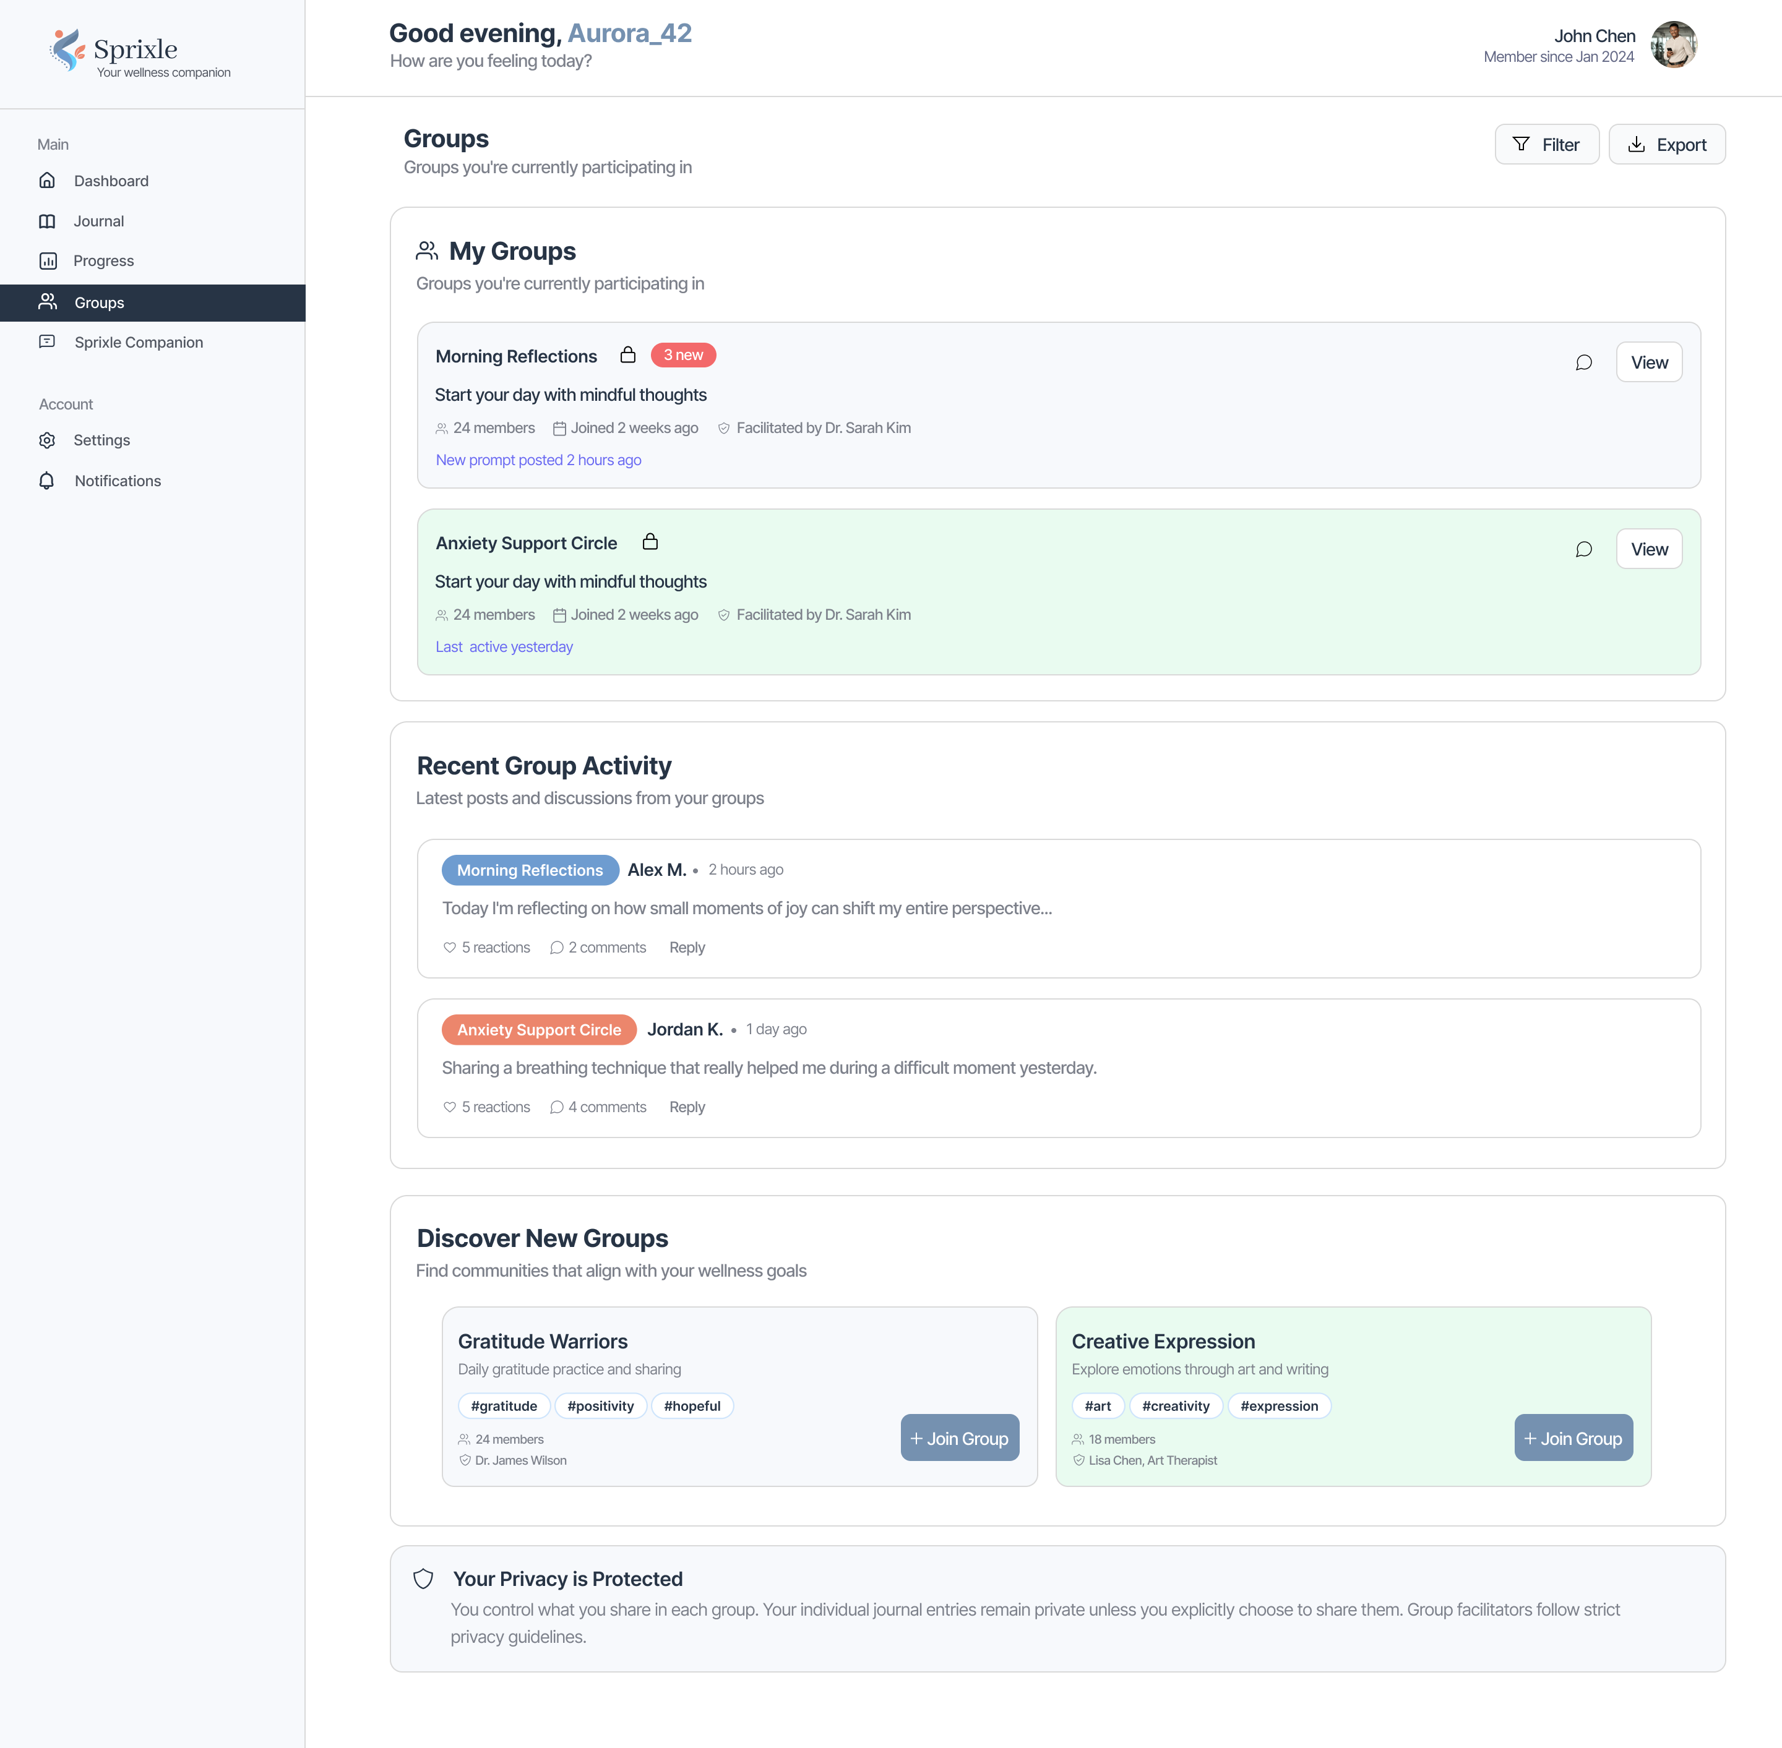Click the Sprixle logo icon
Viewport: 1782px width, 1748px height.
pyautogui.click(x=67, y=49)
